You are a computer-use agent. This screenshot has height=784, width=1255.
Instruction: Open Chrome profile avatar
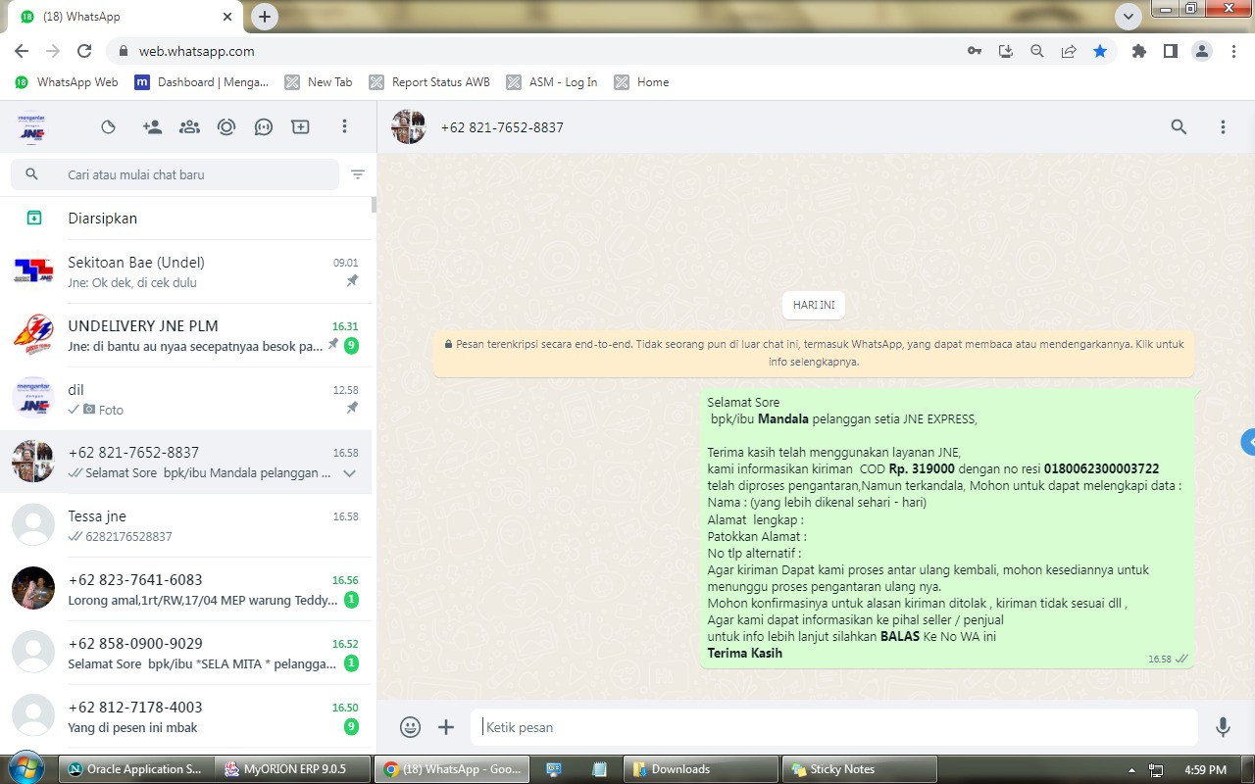pos(1202,51)
